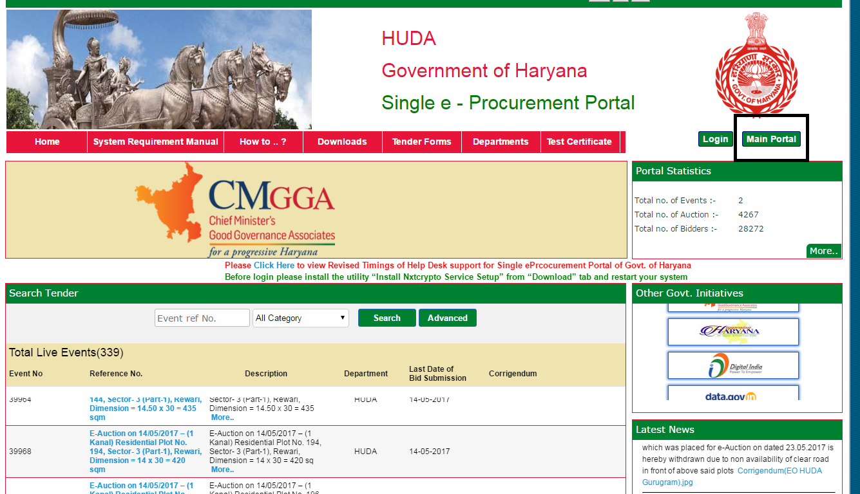Click the Corrigendum column header
The width and height of the screenshot is (860, 494).
coord(513,374)
